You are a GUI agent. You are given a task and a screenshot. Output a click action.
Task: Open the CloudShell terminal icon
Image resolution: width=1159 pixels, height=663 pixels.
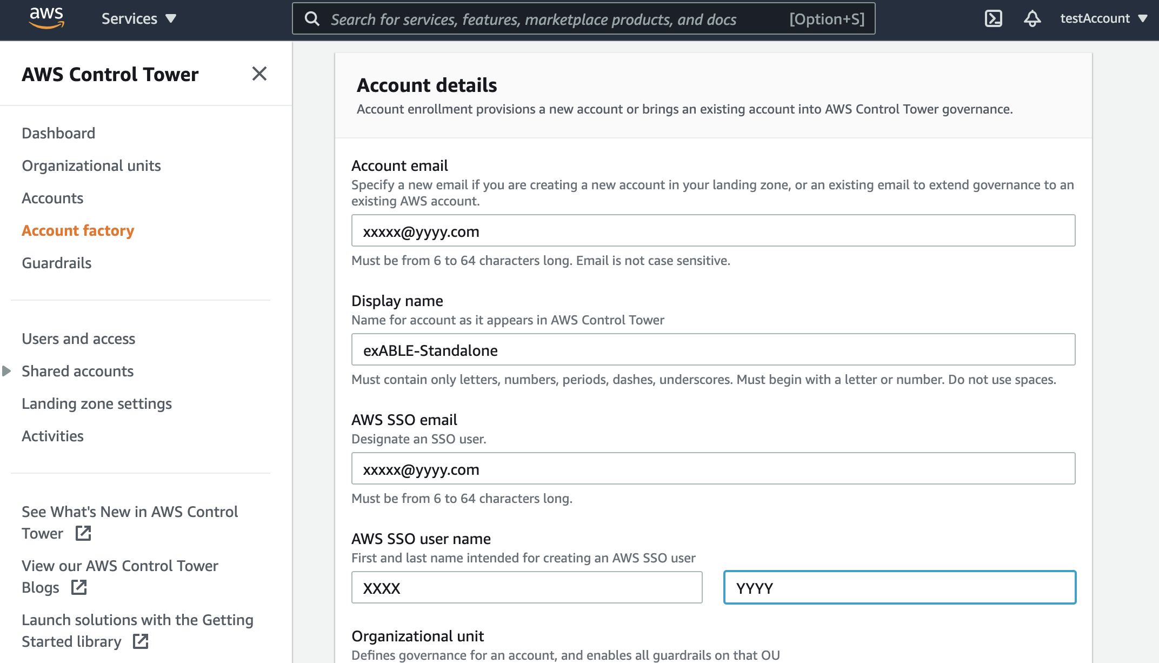(x=993, y=18)
